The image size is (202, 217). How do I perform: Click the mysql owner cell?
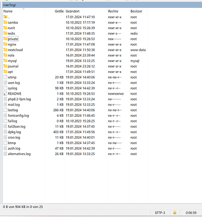coord(135,61)
